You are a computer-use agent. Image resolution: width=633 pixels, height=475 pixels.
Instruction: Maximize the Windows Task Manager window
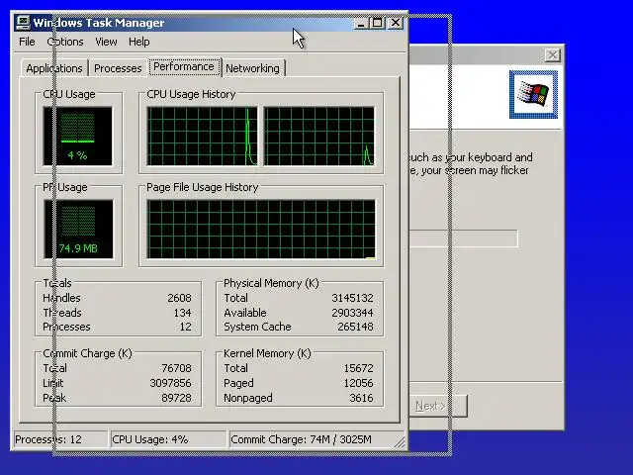click(378, 23)
